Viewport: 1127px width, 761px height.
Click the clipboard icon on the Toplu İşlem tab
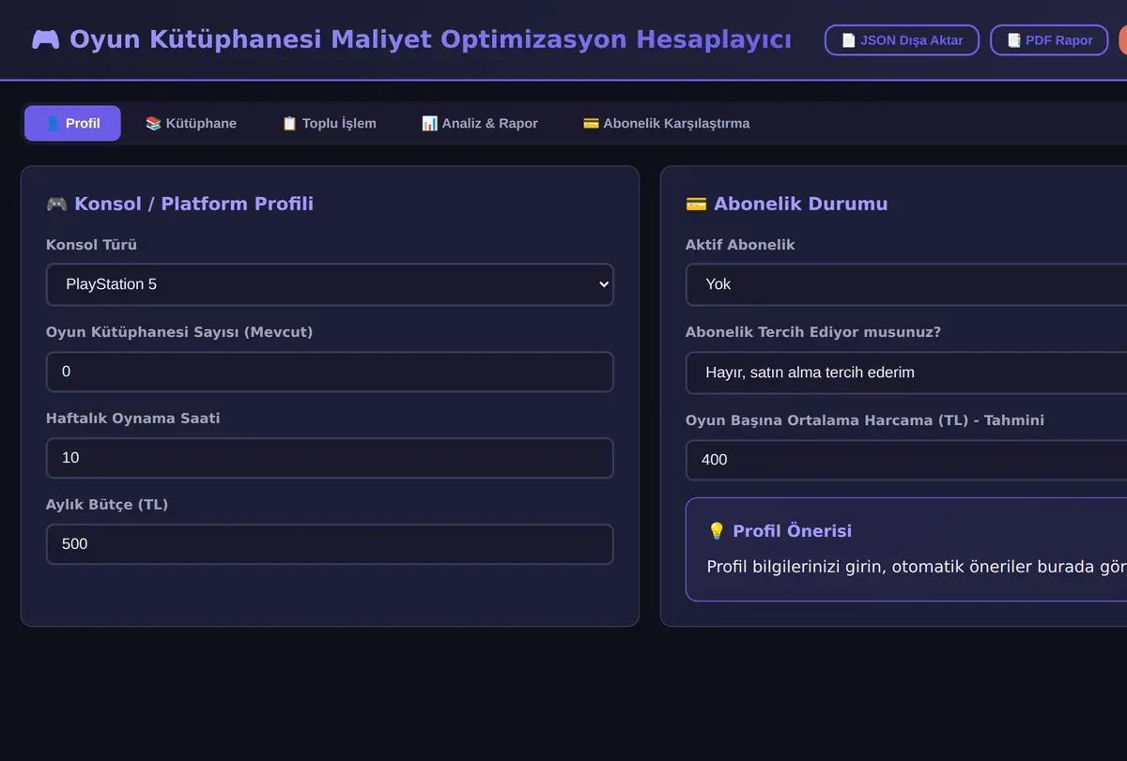click(289, 123)
